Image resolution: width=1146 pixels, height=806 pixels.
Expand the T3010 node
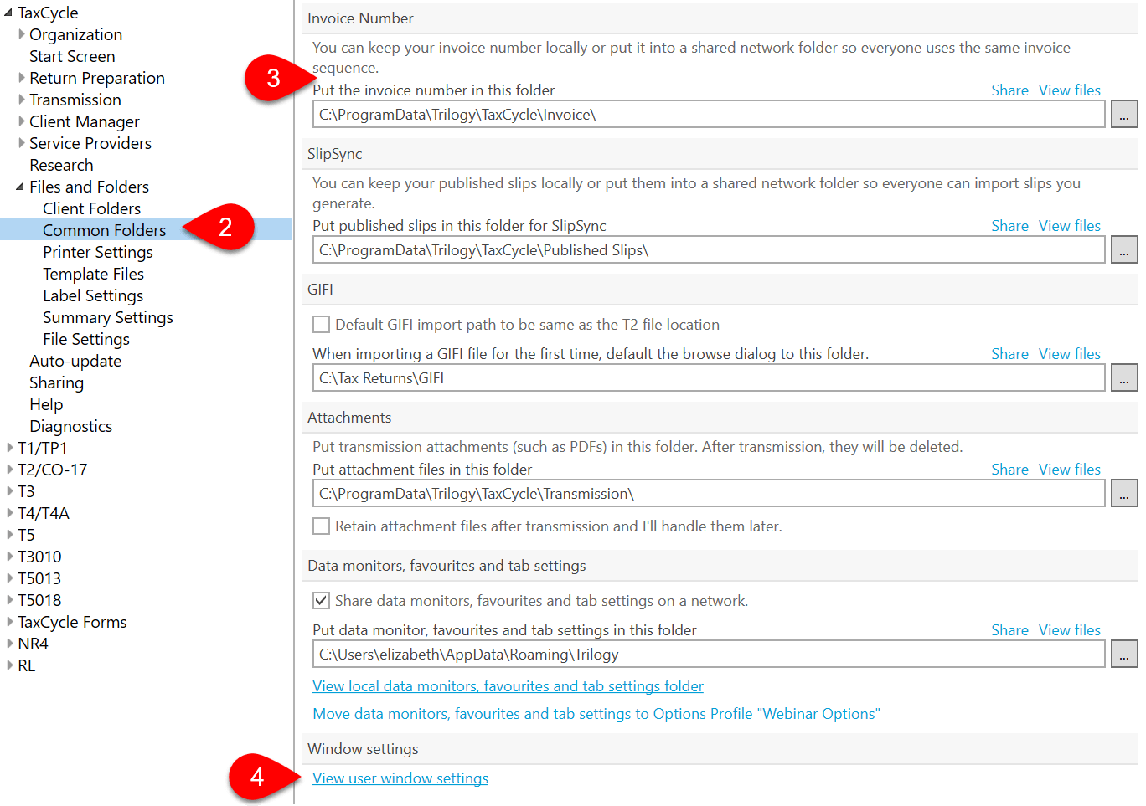[9, 557]
